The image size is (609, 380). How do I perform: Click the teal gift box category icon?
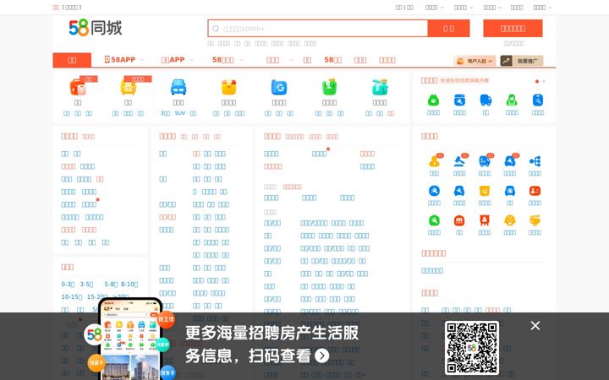(380, 87)
